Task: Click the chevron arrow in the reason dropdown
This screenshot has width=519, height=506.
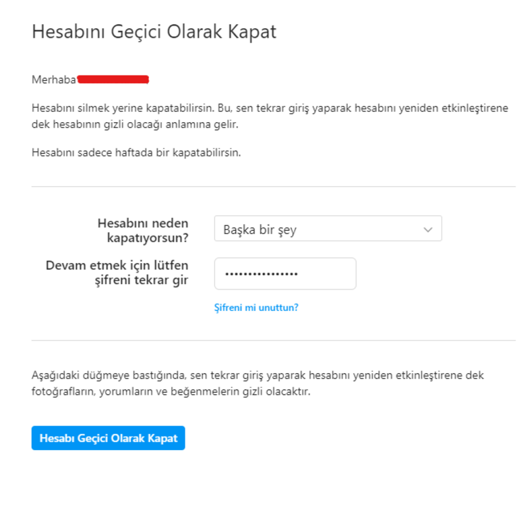Action: coord(427,229)
